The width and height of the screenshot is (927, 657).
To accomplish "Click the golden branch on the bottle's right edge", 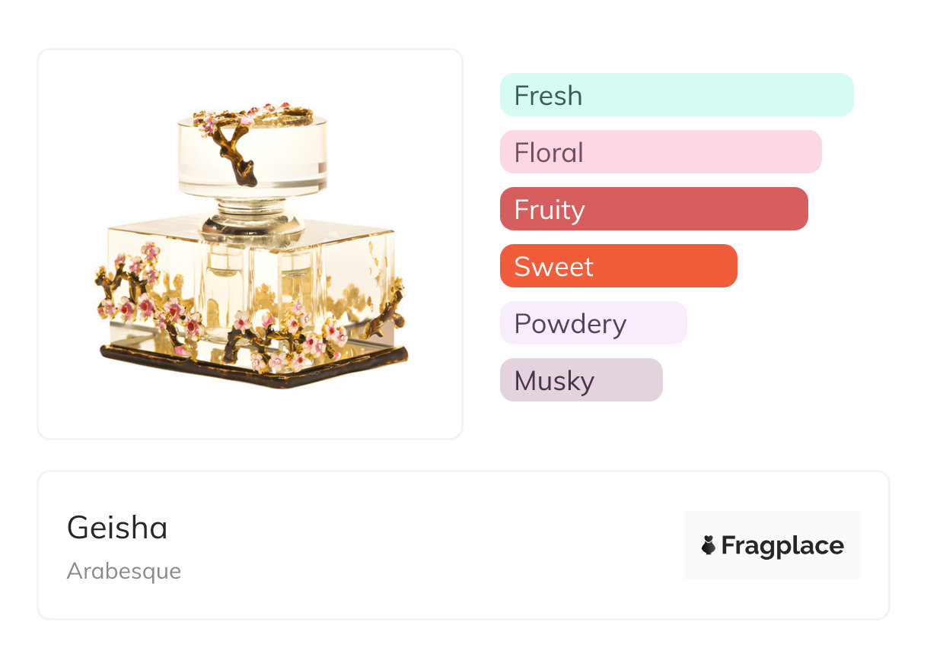I will point(388,312).
